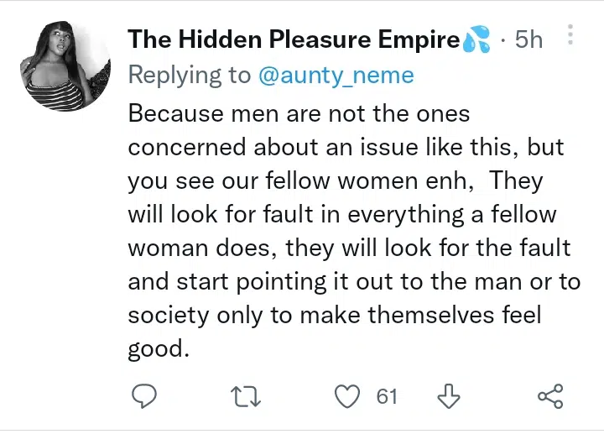Screen dimensions: 604x434
Task: View the 61 likes count
Action: point(386,395)
